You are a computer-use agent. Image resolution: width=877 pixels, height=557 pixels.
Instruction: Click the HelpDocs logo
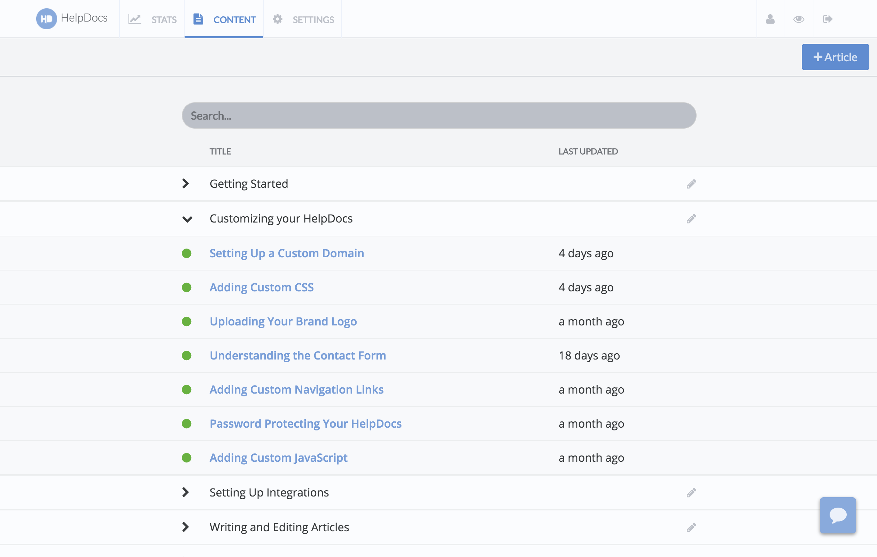click(71, 18)
